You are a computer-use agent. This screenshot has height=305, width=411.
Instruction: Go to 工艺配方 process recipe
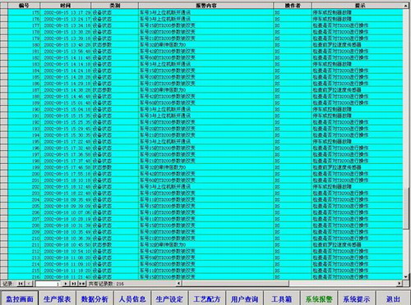pos(207,298)
